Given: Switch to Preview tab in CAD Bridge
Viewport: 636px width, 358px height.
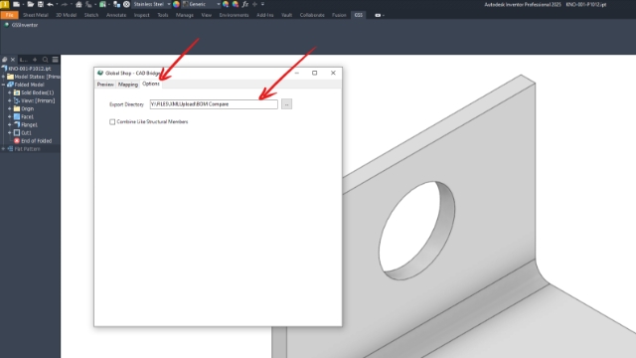Looking at the screenshot, I should 105,85.
